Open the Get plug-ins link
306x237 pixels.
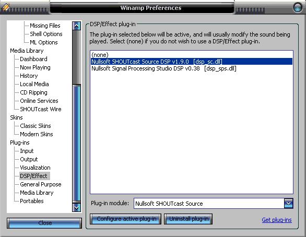coord(277,220)
